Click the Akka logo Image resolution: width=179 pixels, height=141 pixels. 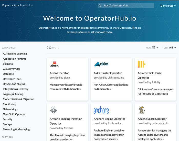coord(101,64)
